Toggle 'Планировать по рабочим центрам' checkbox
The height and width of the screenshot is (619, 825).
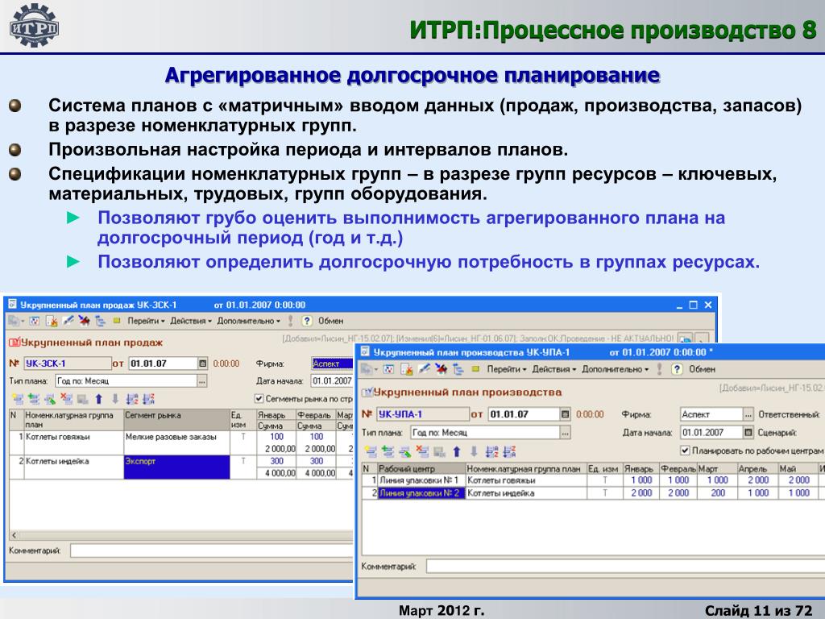point(685,451)
